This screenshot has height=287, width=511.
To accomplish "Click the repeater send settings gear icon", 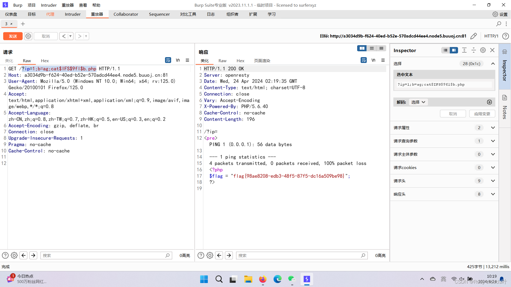I will tap(28, 36).
